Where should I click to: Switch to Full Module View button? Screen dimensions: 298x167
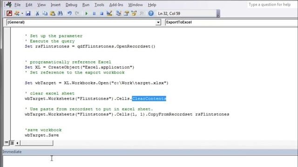[x=12, y=142]
